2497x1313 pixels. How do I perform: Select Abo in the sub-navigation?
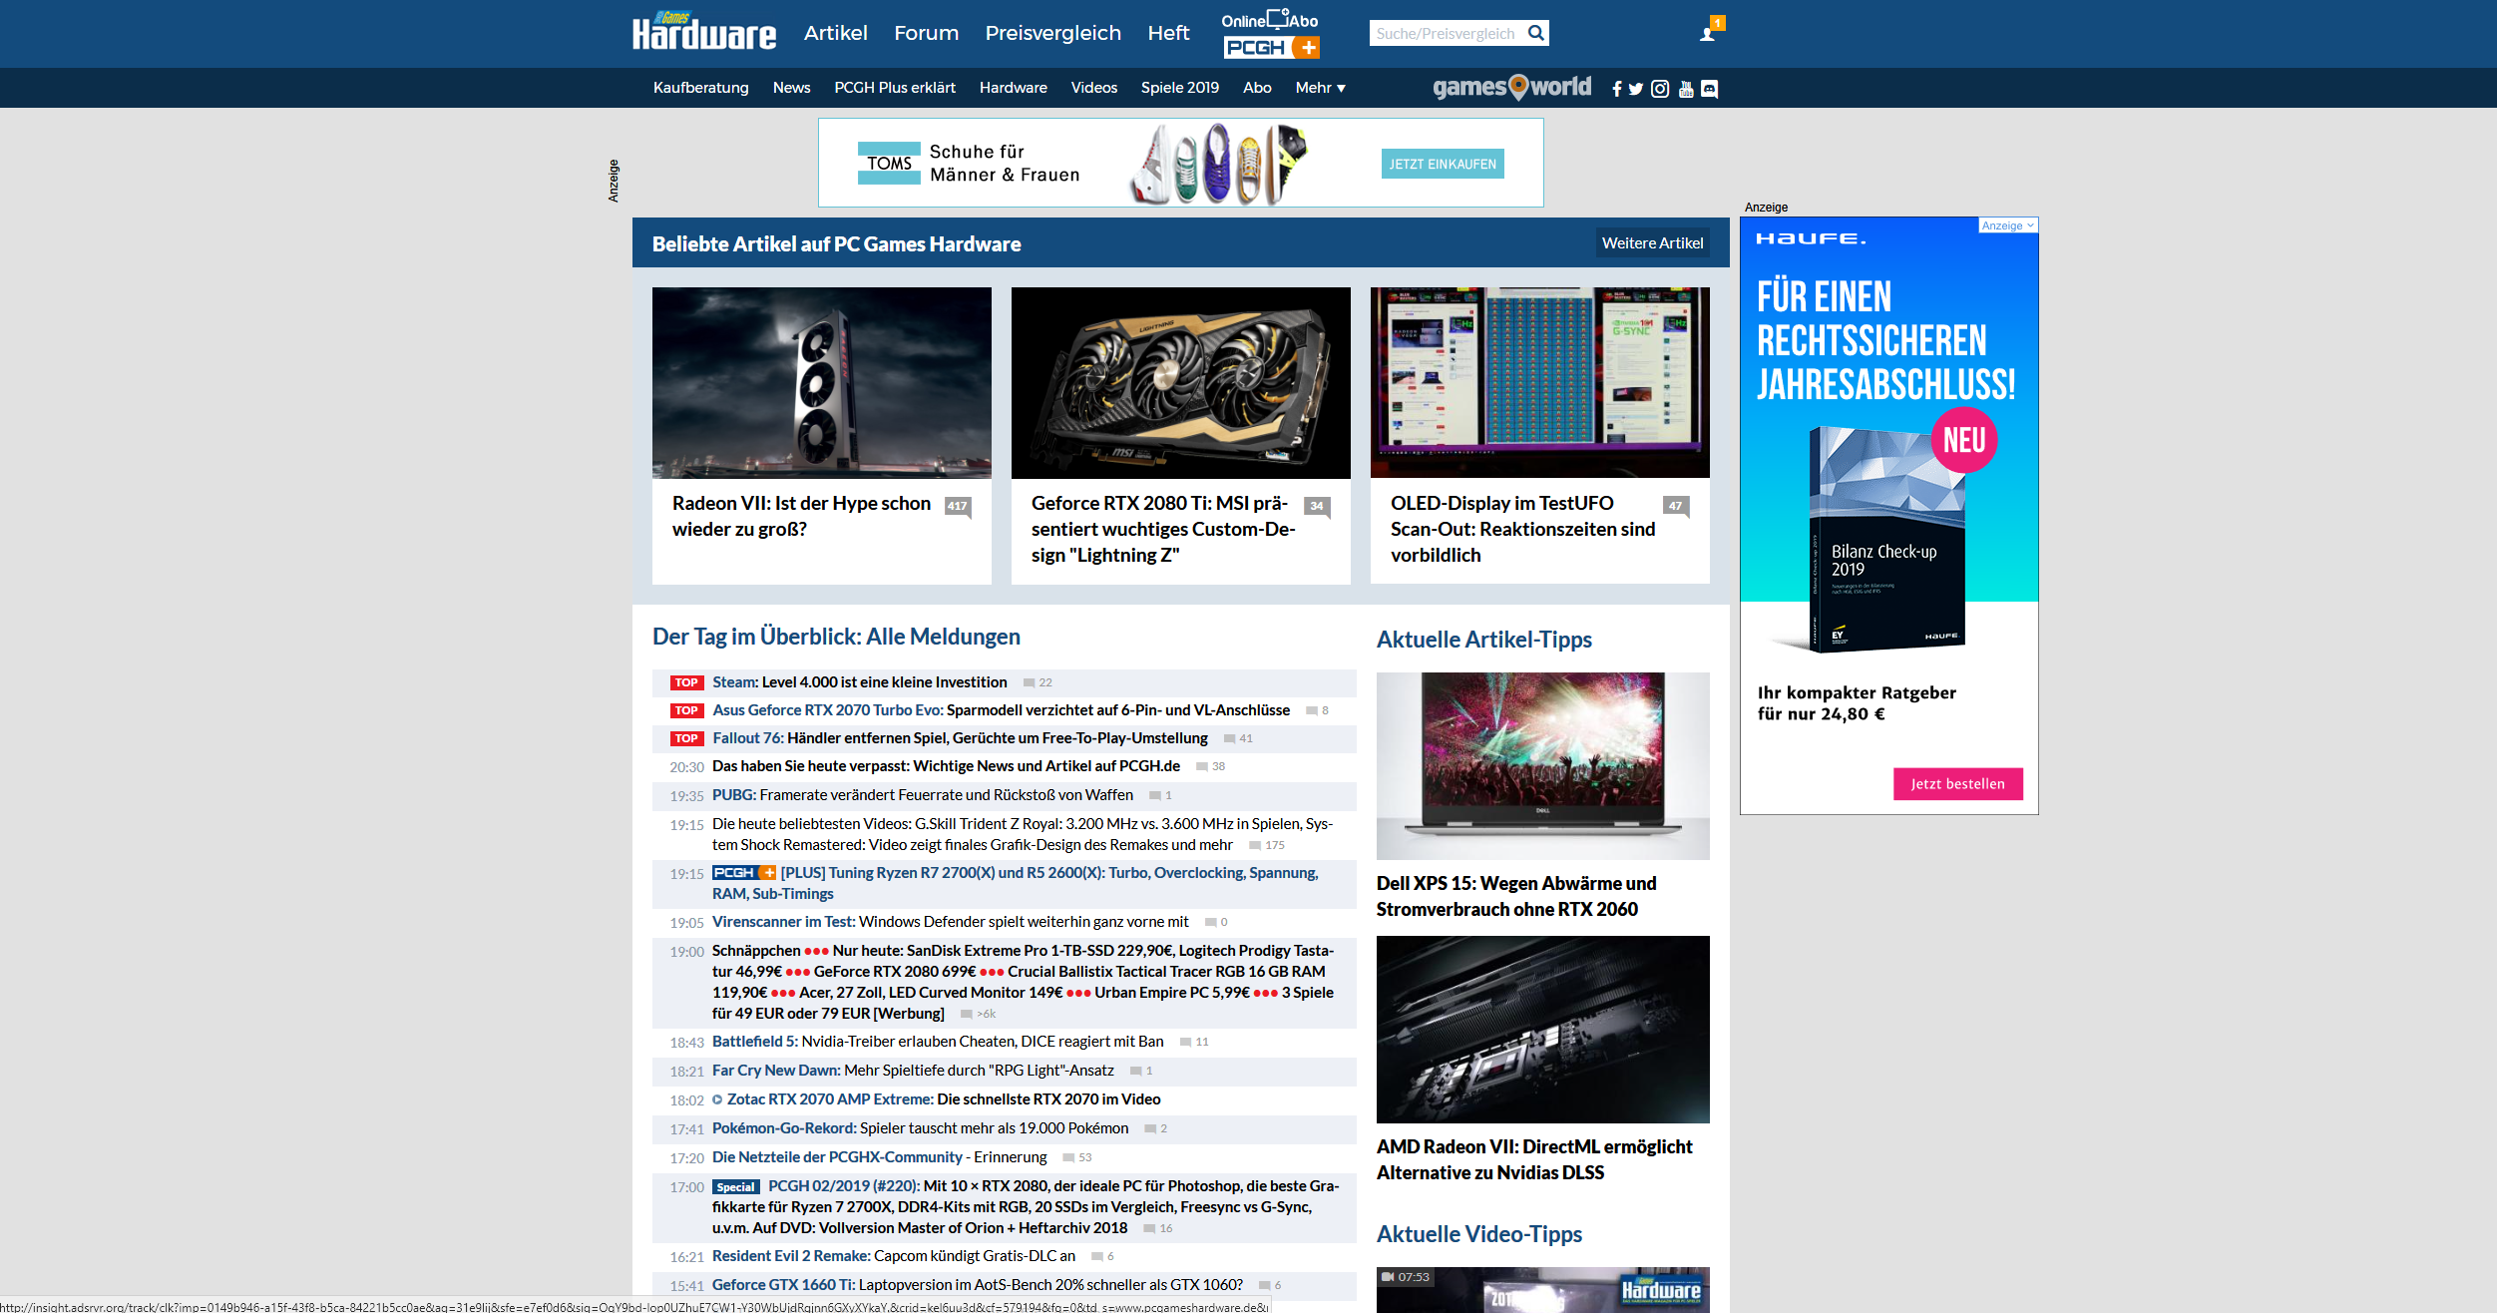pyautogui.click(x=1257, y=88)
